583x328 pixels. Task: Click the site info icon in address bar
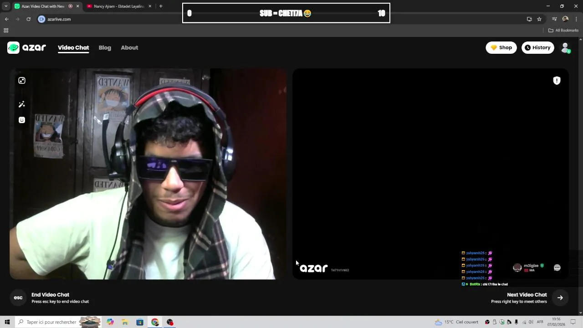click(x=41, y=19)
